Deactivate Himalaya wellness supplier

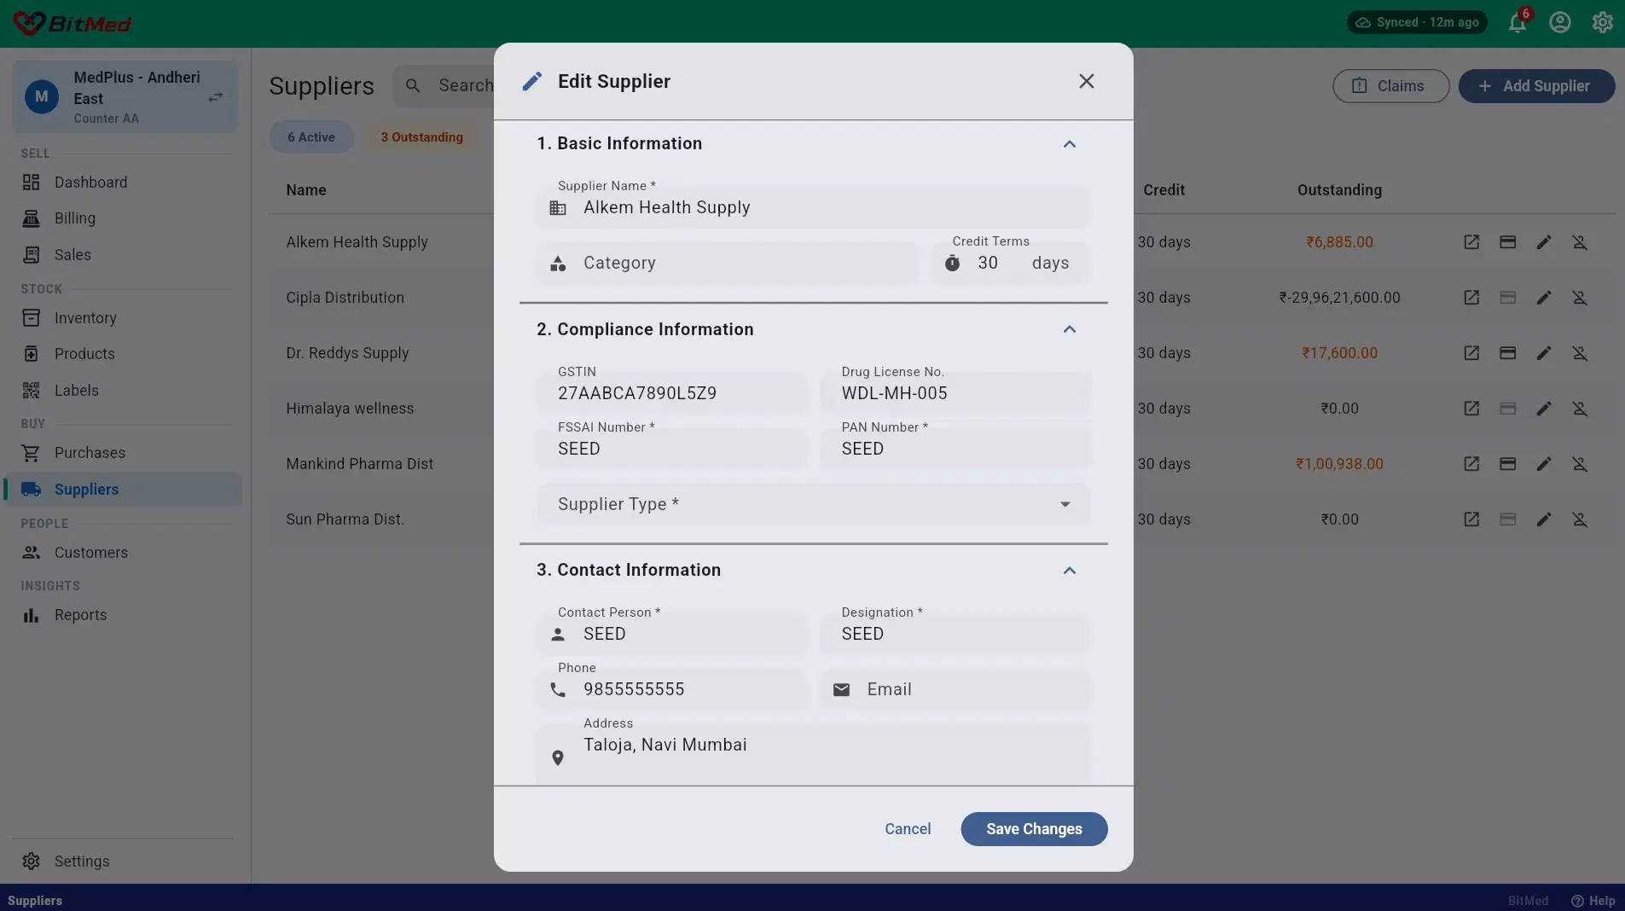coord(1580,409)
